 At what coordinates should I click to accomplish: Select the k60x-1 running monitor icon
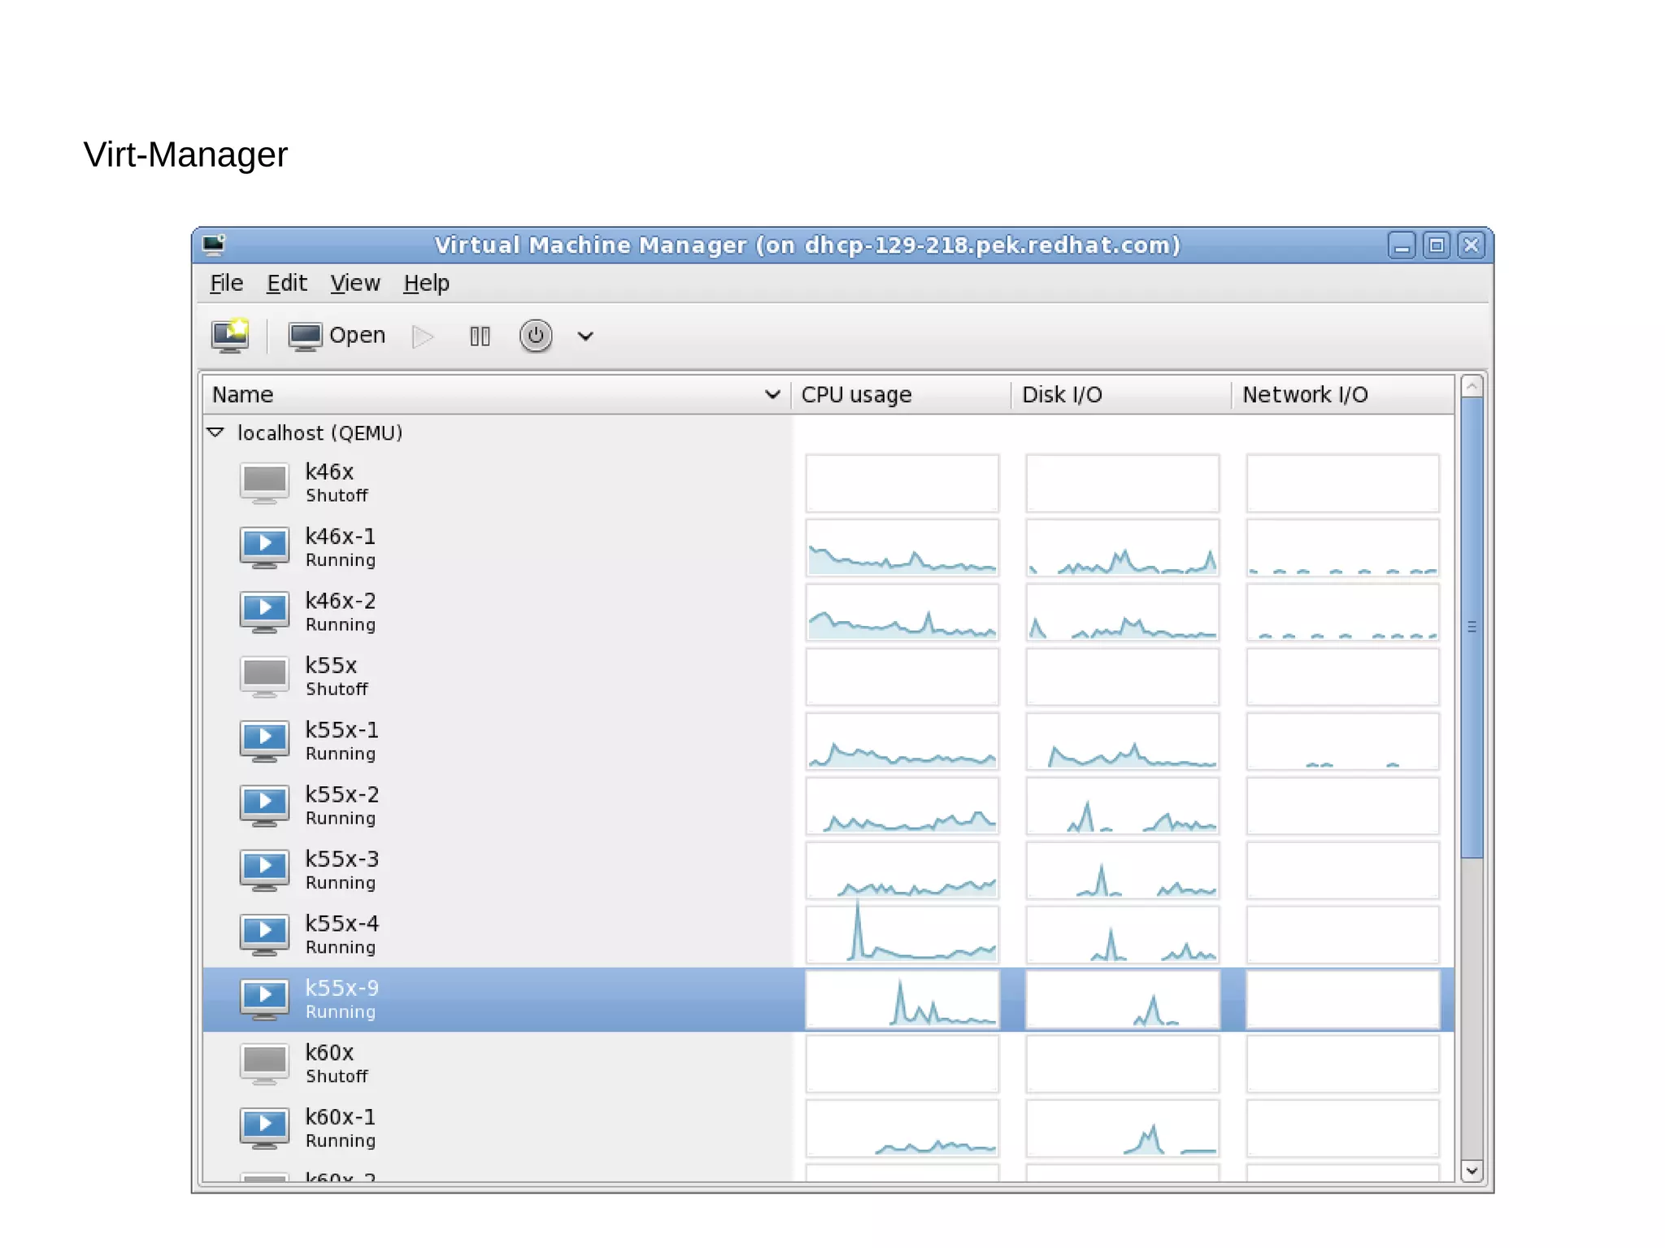click(x=264, y=1128)
